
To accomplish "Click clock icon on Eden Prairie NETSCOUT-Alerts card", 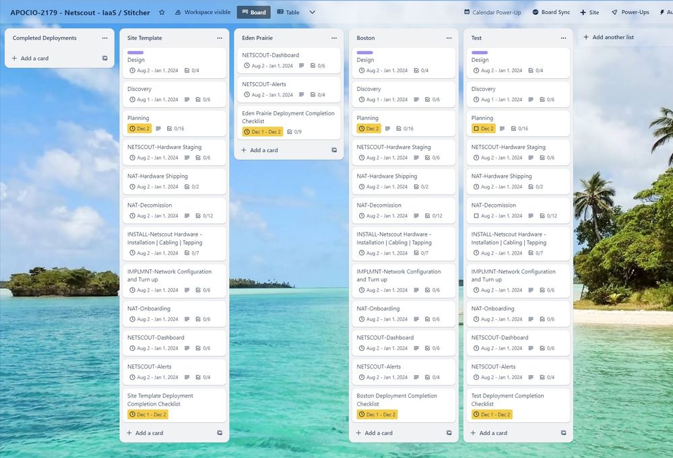I will click(x=247, y=95).
